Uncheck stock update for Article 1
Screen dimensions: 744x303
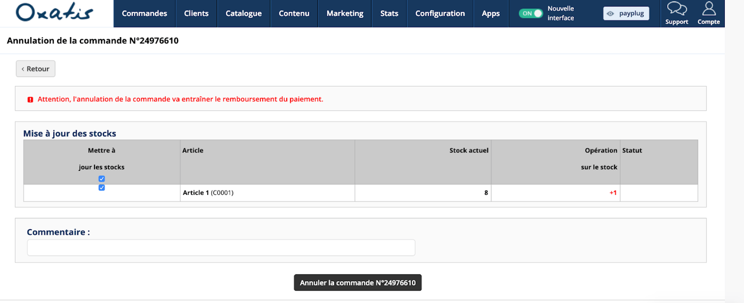101,188
